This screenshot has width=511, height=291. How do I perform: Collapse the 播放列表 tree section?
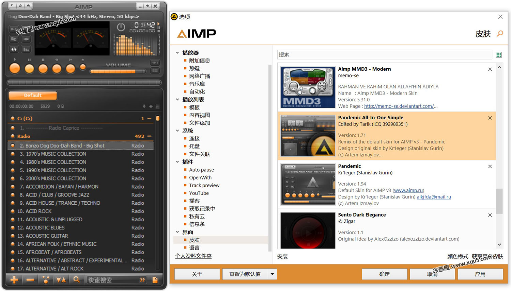tap(177, 100)
